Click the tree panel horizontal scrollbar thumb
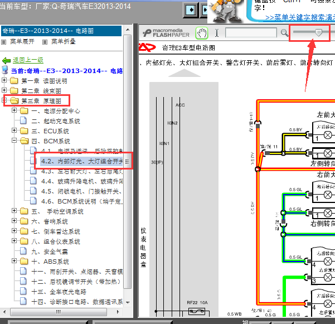335x324 pixels. 59,312
